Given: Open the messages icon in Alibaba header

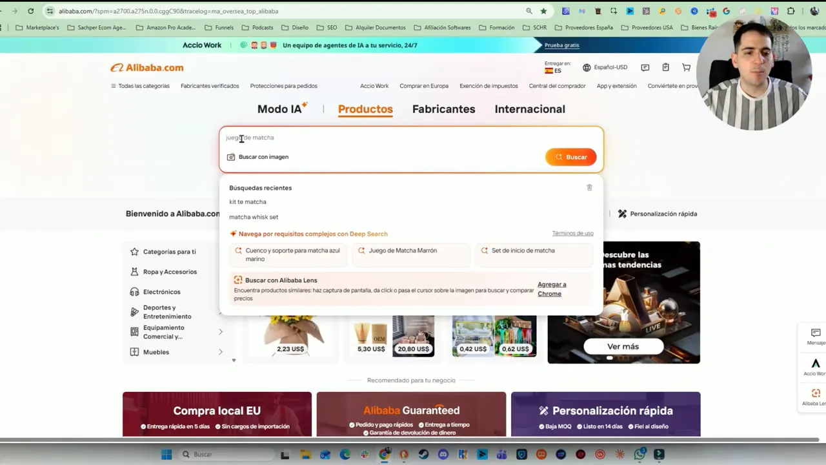Looking at the screenshot, I should (645, 68).
